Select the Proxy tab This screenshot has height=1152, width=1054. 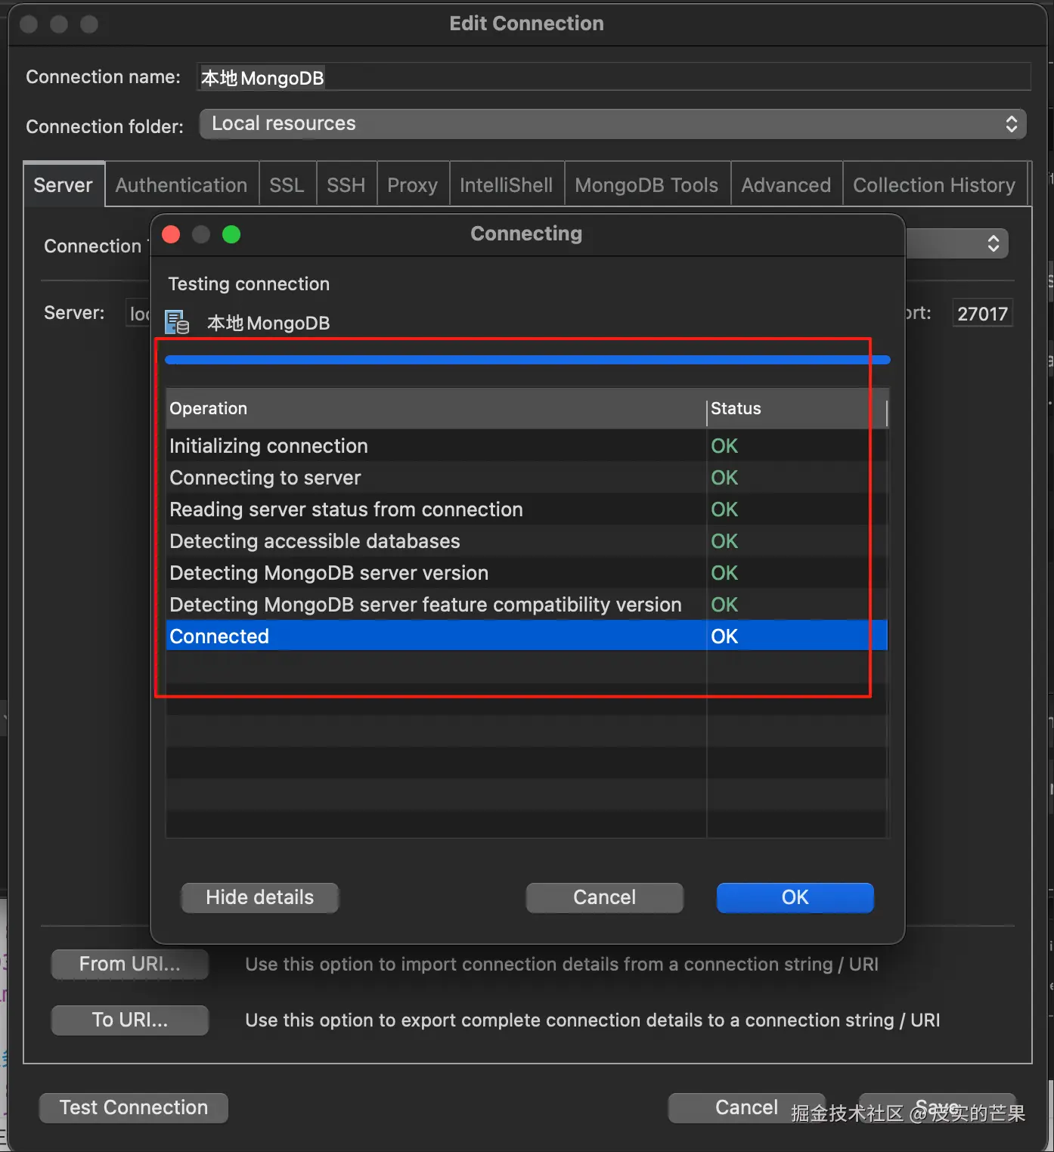click(x=413, y=184)
